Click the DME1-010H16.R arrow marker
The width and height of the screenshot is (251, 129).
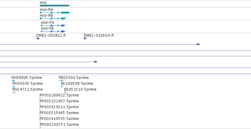point(85,38)
